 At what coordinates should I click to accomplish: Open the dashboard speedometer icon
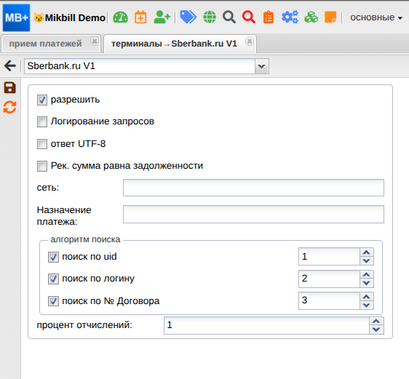pos(120,17)
